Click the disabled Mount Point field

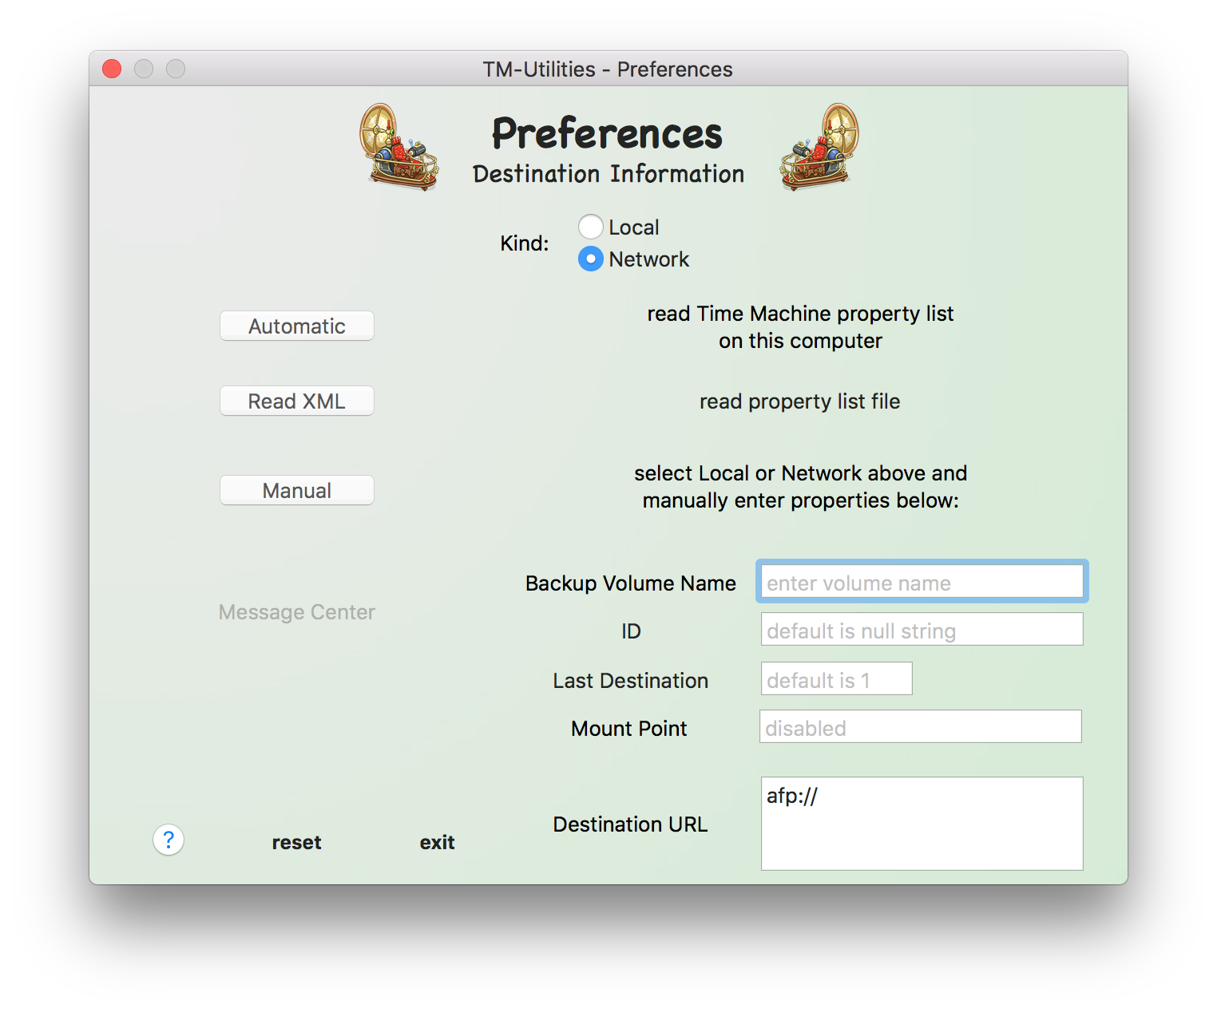pos(921,726)
